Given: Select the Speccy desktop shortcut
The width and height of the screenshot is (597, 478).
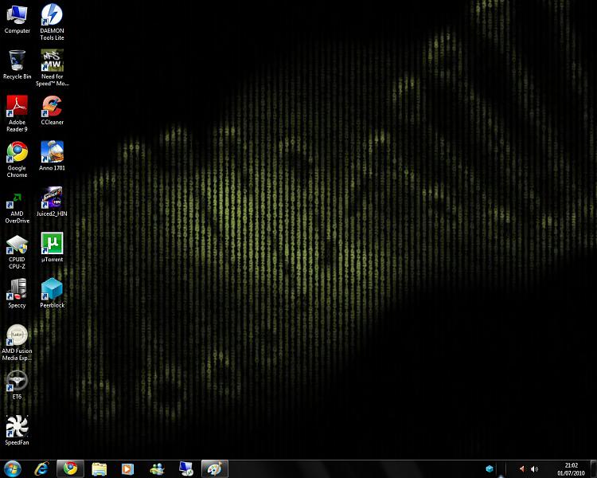Looking at the screenshot, I should point(18,293).
